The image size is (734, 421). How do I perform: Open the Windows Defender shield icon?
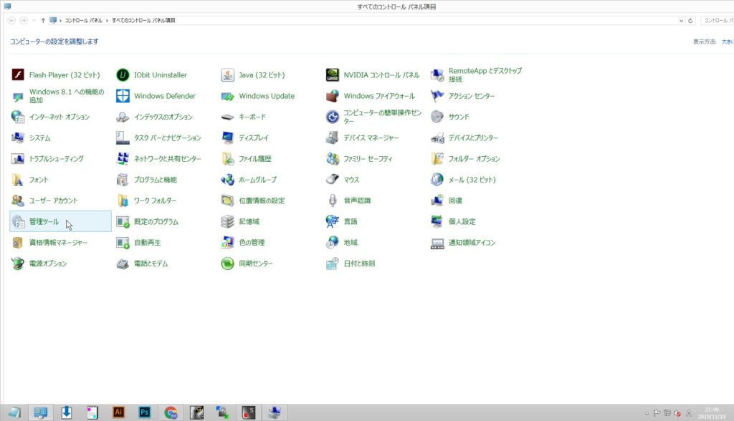(123, 96)
